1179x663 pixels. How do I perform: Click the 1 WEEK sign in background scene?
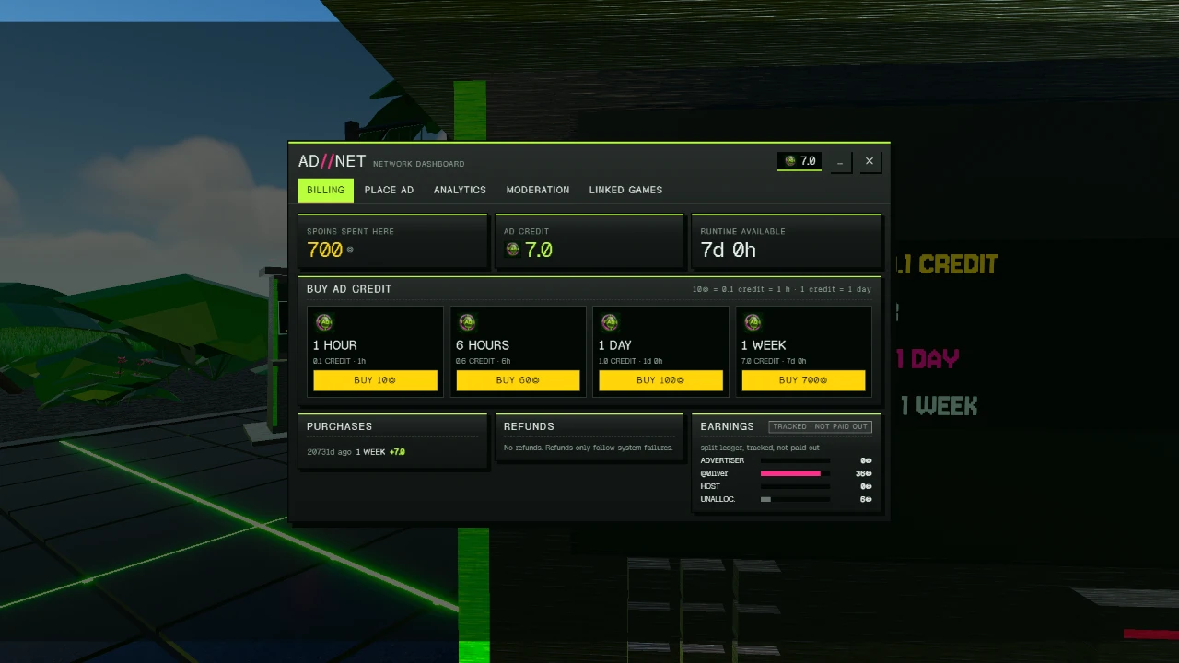939,405
